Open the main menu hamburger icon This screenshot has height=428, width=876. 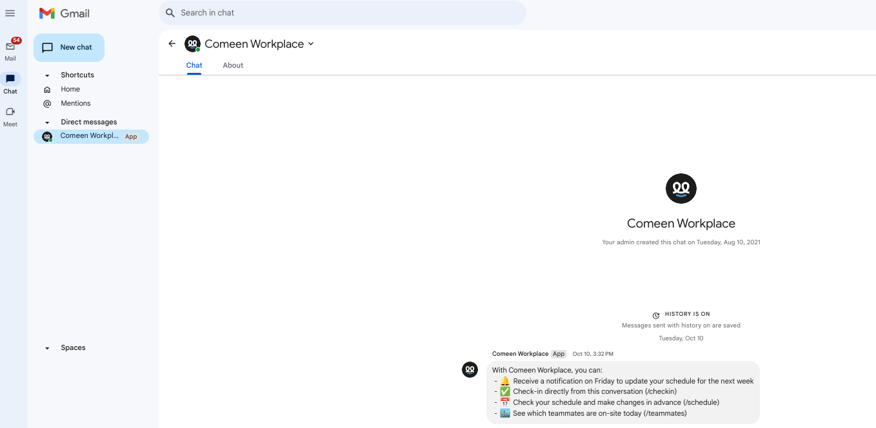click(x=10, y=13)
